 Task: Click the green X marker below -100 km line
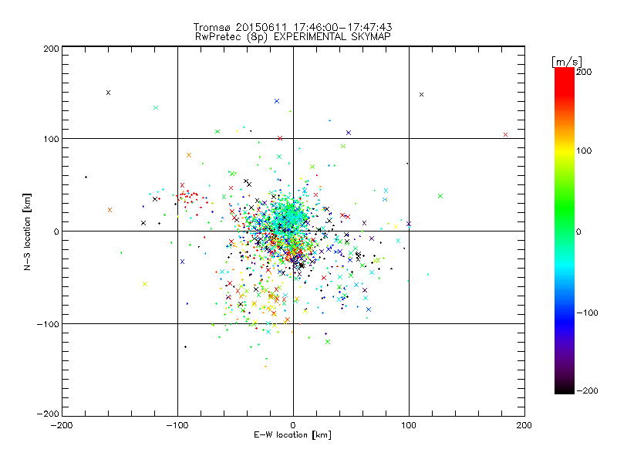(x=328, y=342)
